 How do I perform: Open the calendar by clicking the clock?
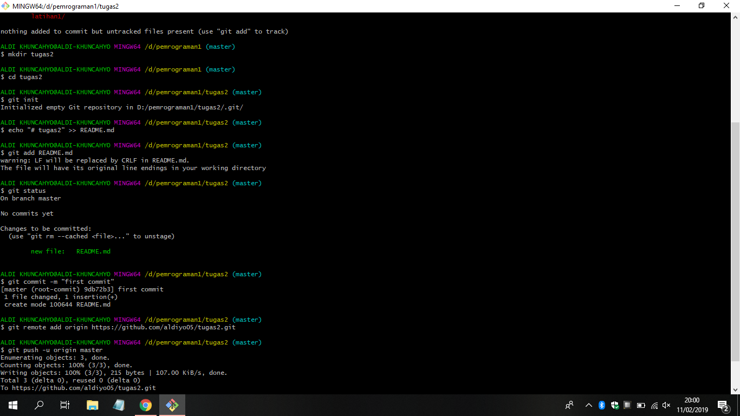tap(692, 405)
